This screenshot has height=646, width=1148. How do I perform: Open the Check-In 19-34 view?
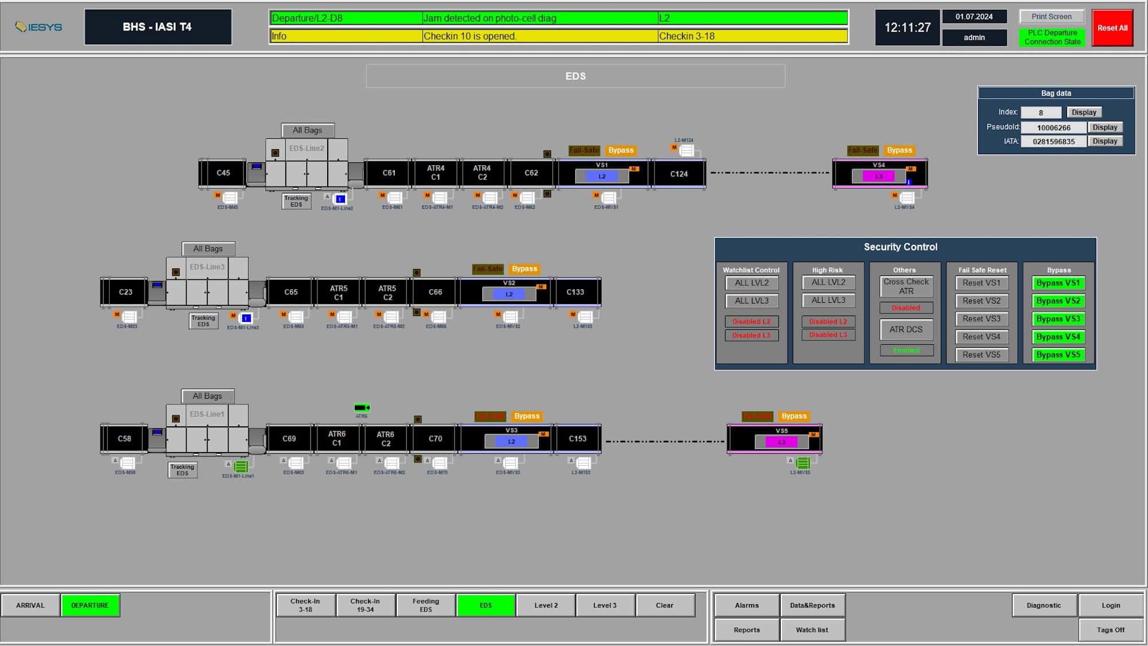[x=365, y=605]
